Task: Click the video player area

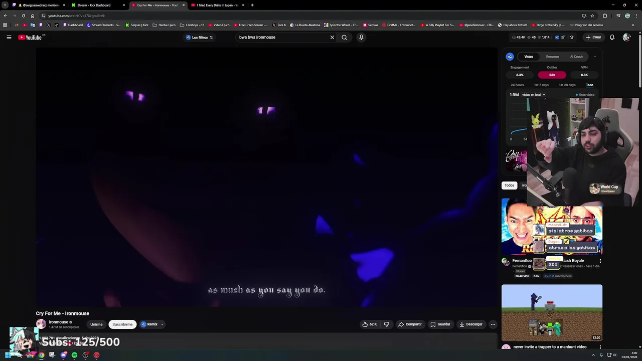Action: click(x=267, y=177)
